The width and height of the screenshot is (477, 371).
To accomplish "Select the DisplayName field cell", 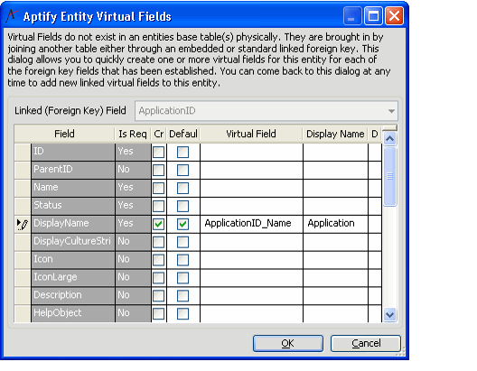I will [x=72, y=224].
